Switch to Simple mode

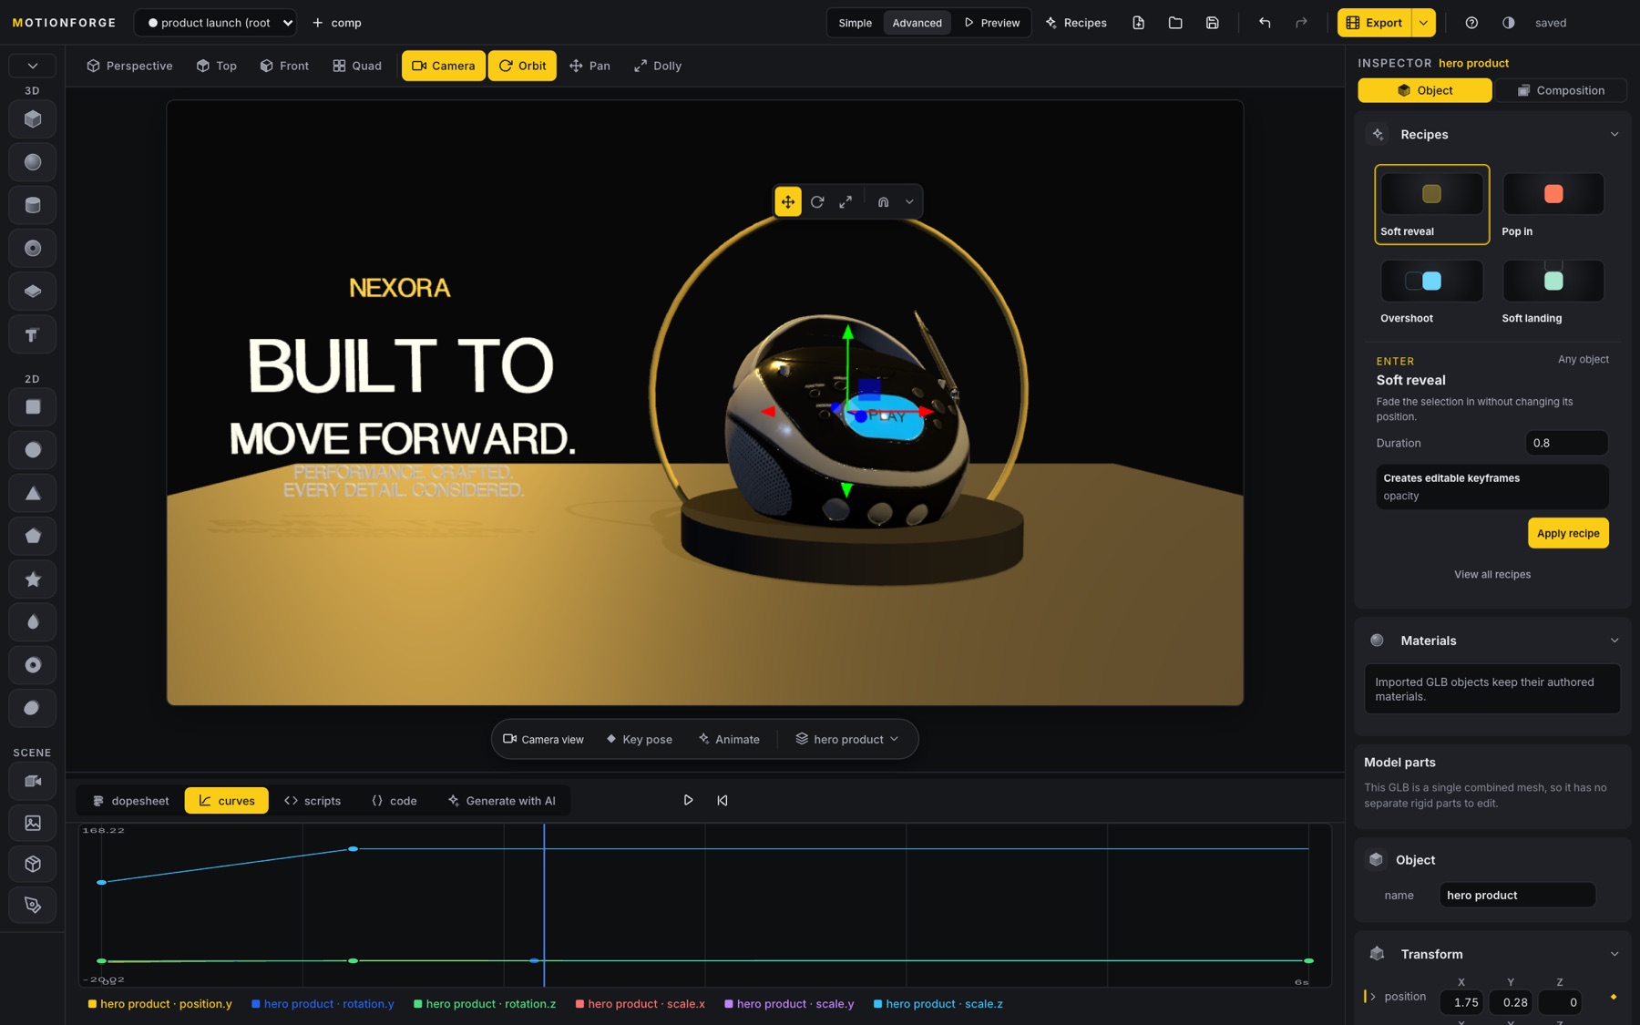[855, 23]
